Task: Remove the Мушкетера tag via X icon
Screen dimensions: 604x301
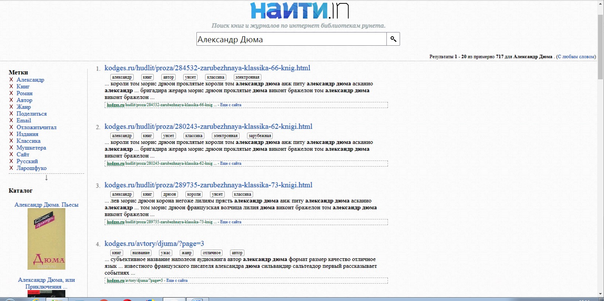Action: point(11,148)
